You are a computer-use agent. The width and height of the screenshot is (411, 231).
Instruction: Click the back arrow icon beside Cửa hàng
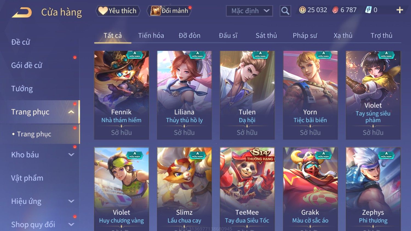22,12
